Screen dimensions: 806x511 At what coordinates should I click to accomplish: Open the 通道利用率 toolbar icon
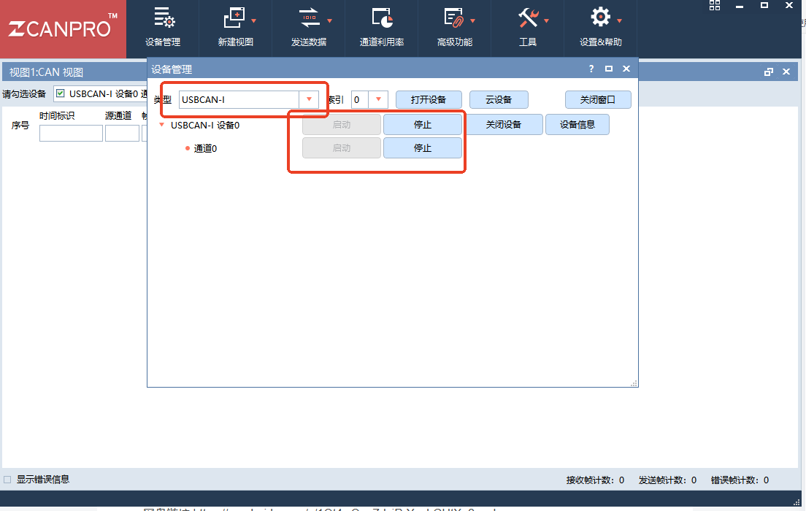click(x=382, y=18)
